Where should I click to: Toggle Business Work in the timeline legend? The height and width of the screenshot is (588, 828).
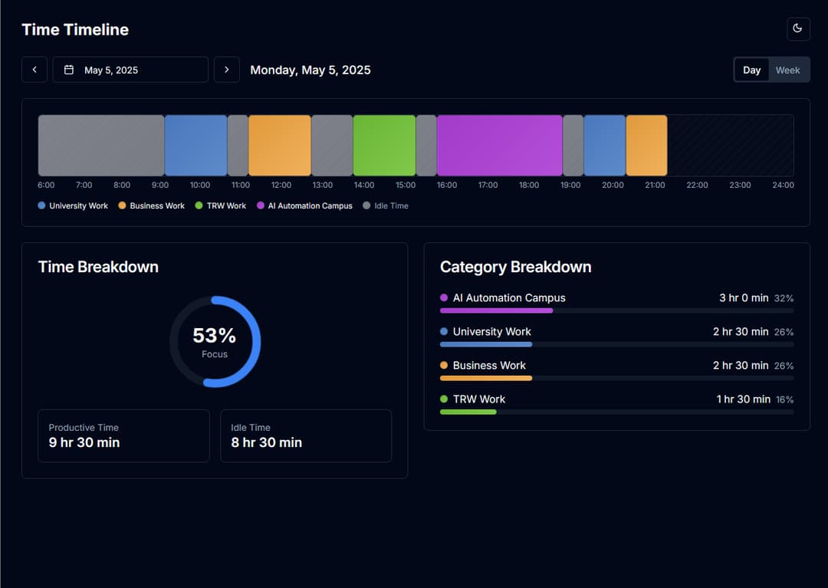[152, 206]
